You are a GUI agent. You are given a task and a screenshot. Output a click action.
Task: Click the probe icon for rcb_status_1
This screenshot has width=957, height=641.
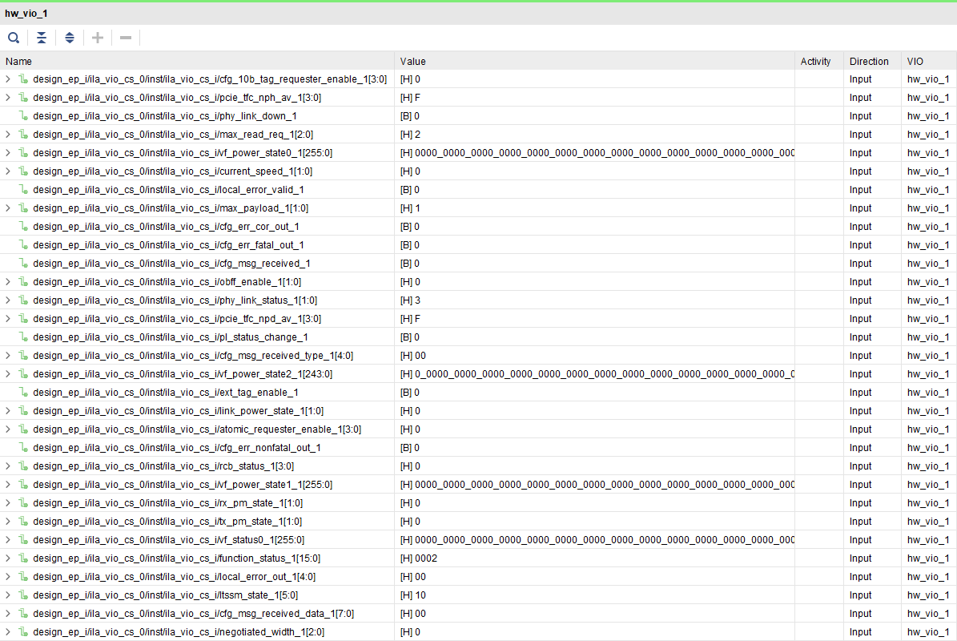click(x=23, y=466)
